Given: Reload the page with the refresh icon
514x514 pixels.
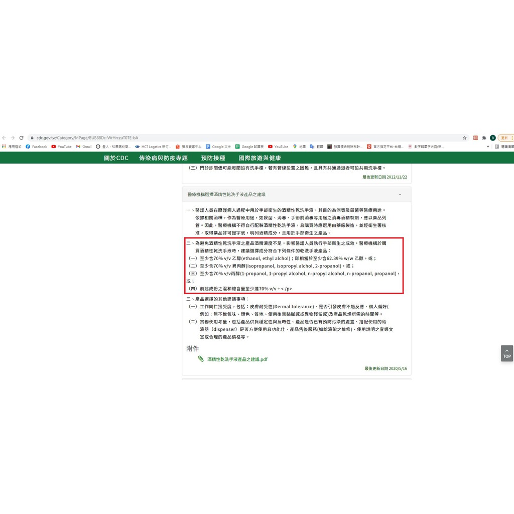Looking at the screenshot, I should [21, 138].
